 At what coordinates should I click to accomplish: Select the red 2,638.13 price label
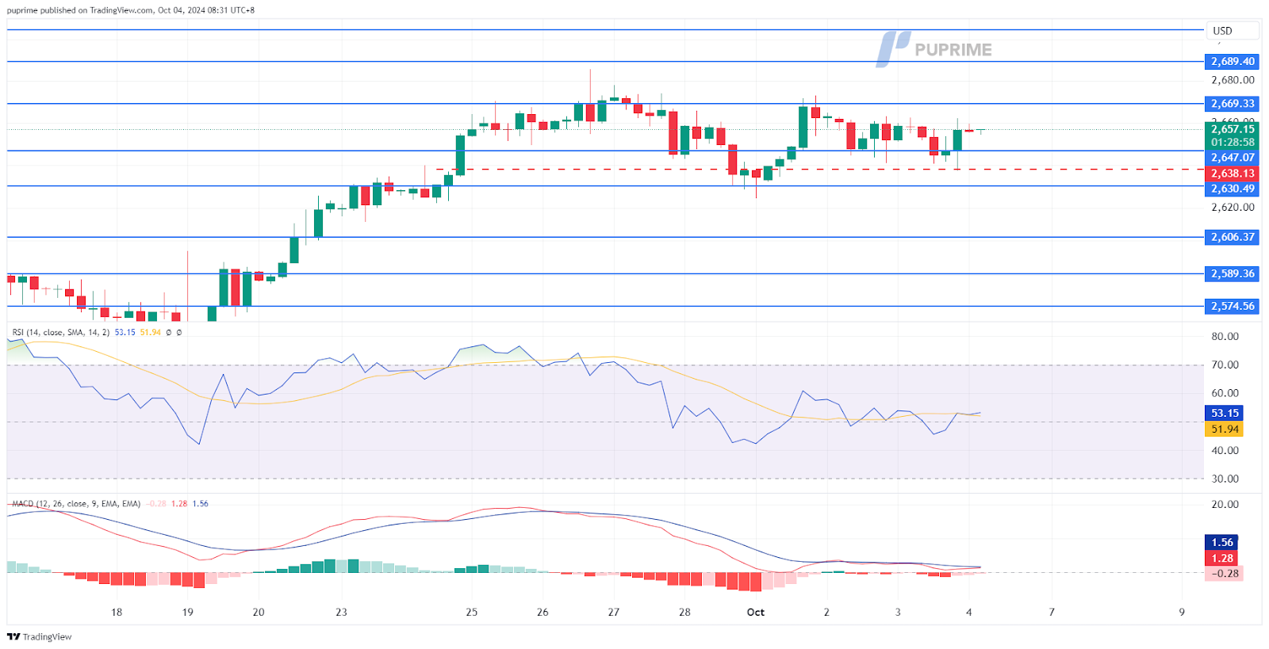click(1232, 173)
